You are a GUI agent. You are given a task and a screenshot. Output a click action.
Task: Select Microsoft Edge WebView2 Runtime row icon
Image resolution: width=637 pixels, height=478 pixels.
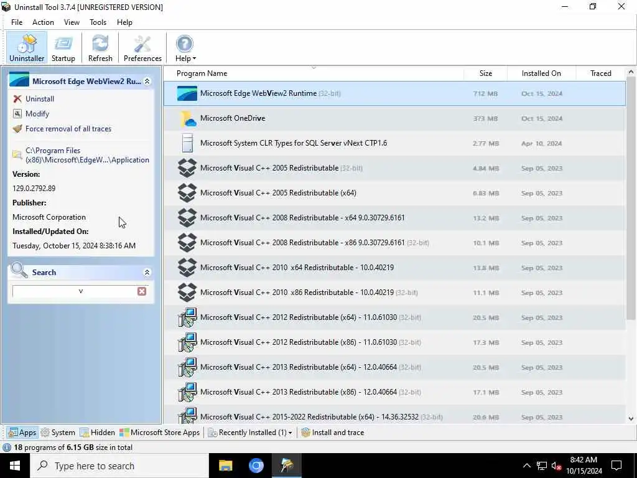(x=187, y=93)
